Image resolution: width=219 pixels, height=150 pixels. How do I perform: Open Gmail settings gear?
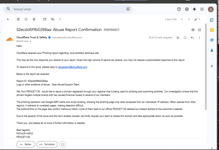[x=187, y=9]
